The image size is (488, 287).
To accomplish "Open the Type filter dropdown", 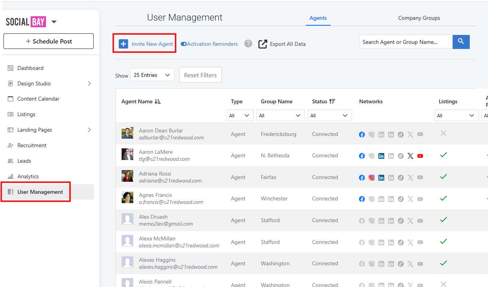I will (240, 115).
